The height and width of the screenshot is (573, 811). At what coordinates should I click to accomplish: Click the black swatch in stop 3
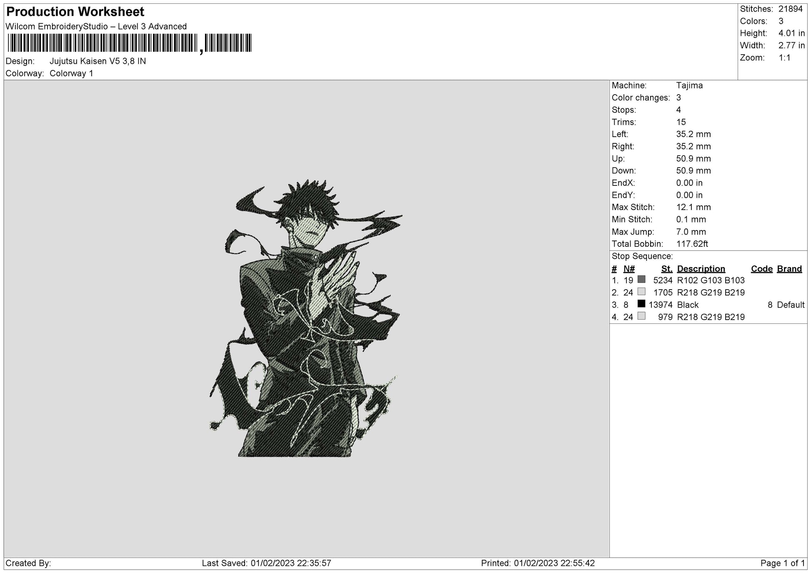(641, 304)
